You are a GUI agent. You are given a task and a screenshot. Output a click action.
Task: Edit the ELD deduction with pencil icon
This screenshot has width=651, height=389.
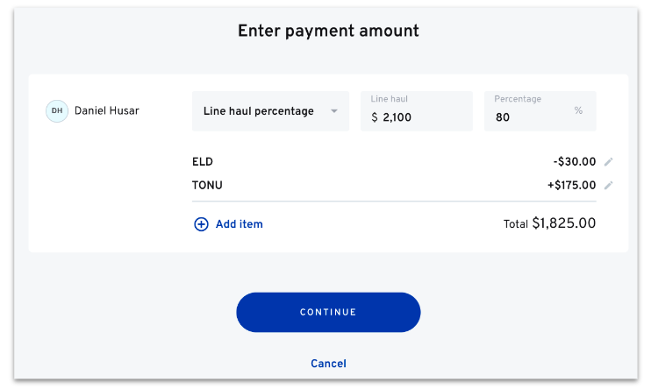(x=609, y=162)
